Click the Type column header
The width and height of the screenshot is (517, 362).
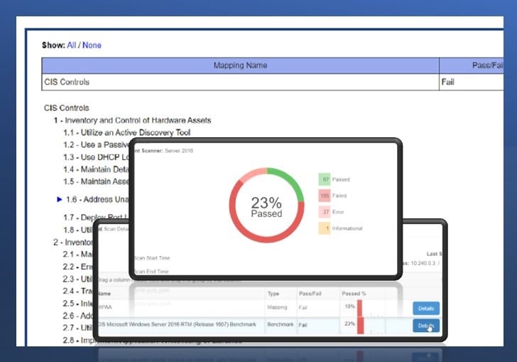273,293
